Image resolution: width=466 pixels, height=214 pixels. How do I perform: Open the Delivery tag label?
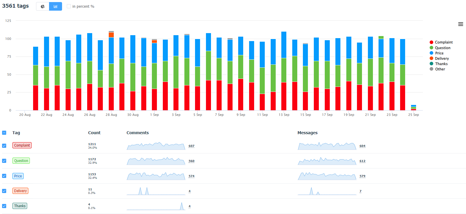pos(20,191)
